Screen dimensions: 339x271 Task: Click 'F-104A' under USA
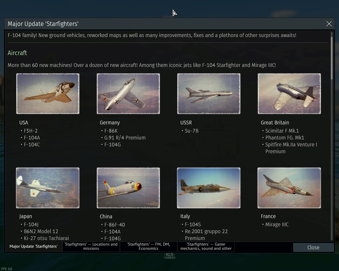(x=32, y=138)
